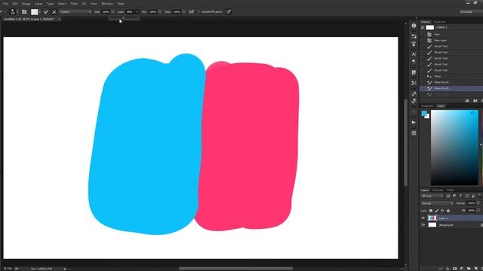The image size is (483, 271).
Task: Open the Flow percentage slider dropdown
Action: click(184, 12)
